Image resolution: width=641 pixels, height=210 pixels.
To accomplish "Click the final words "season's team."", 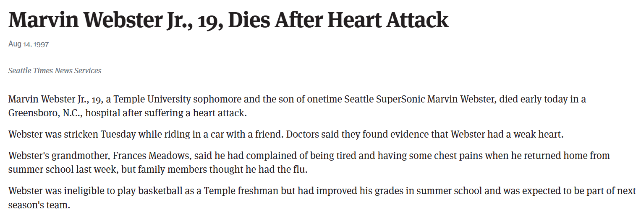I will [39, 205].
